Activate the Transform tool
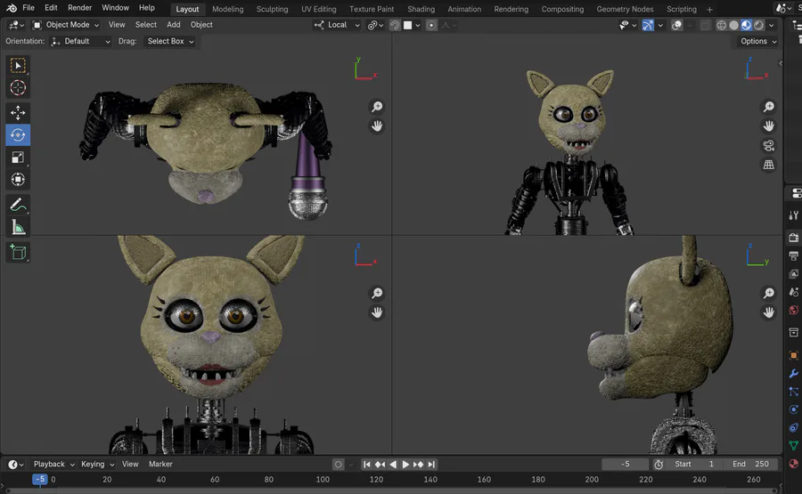Image resolution: width=802 pixels, height=494 pixels. (18, 180)
